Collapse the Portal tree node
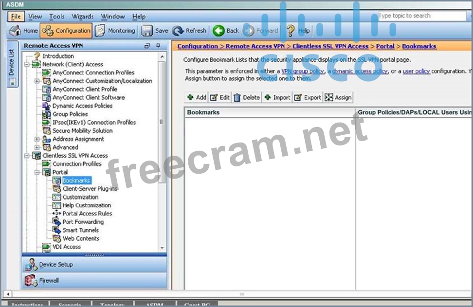The image size is (473, 307). click(37, 172)
